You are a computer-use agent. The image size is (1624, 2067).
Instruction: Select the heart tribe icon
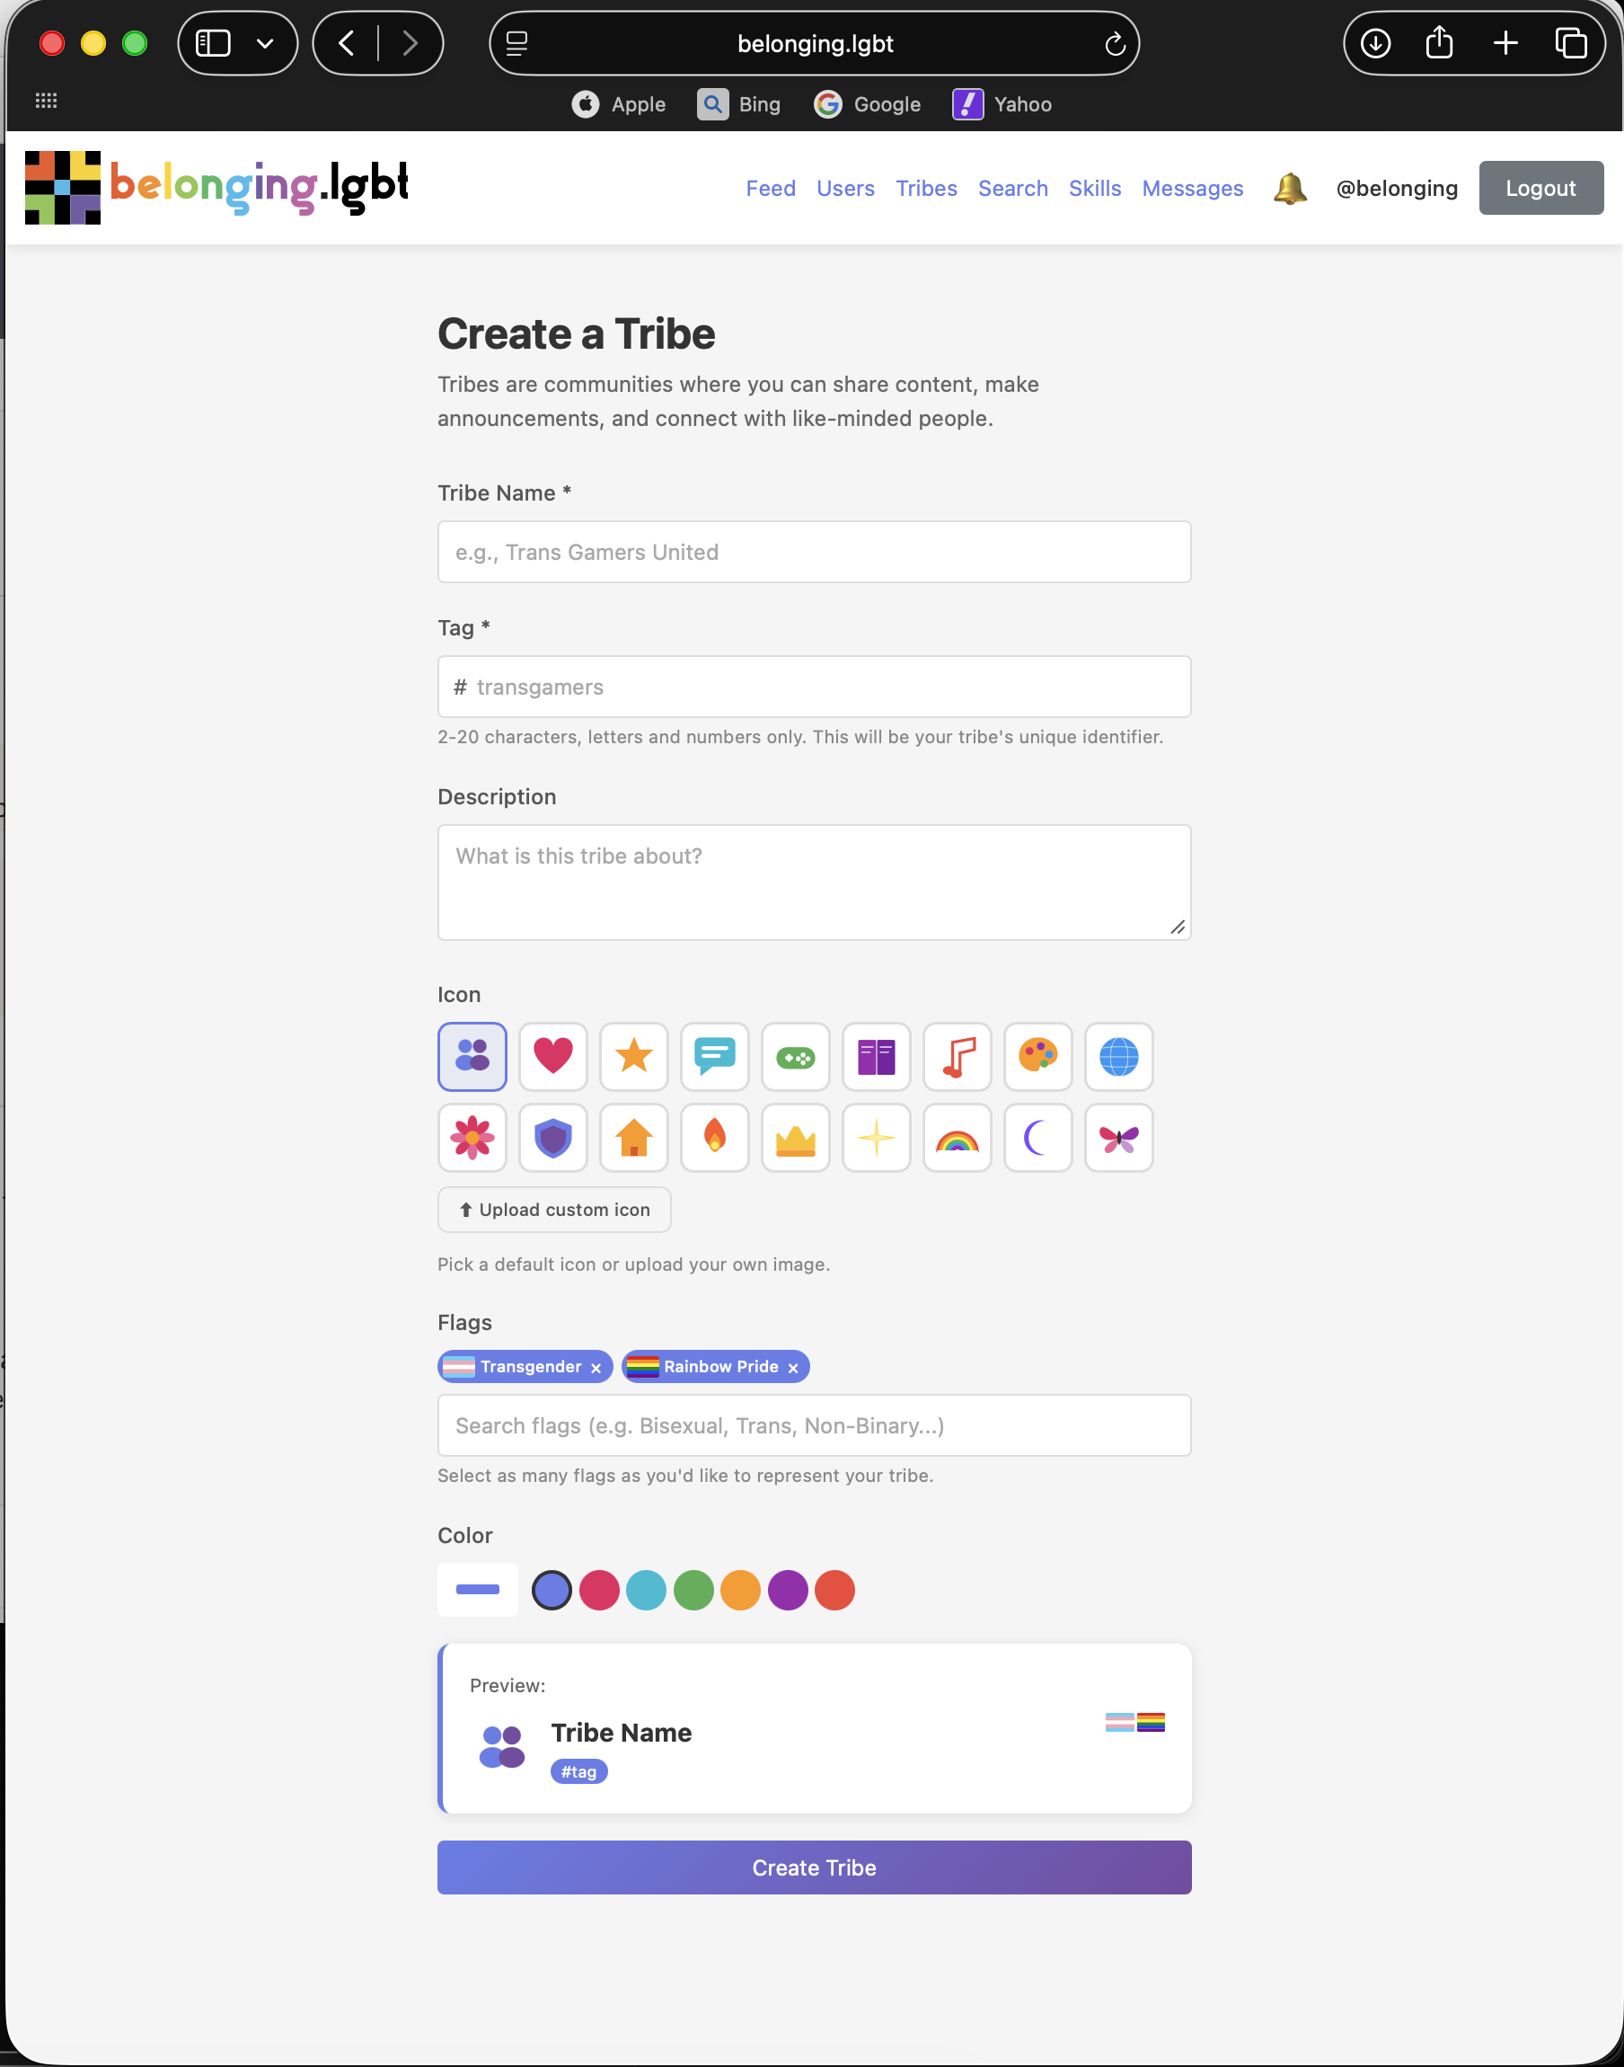click(552, 1056)
